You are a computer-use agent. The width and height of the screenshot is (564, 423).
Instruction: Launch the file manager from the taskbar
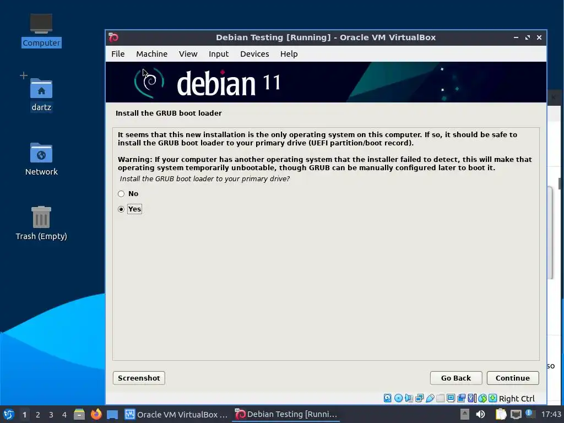point(79,414)
